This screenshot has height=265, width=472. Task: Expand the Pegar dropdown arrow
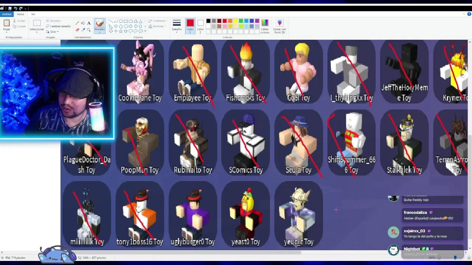pyautogui.click(x=7, y=32)
